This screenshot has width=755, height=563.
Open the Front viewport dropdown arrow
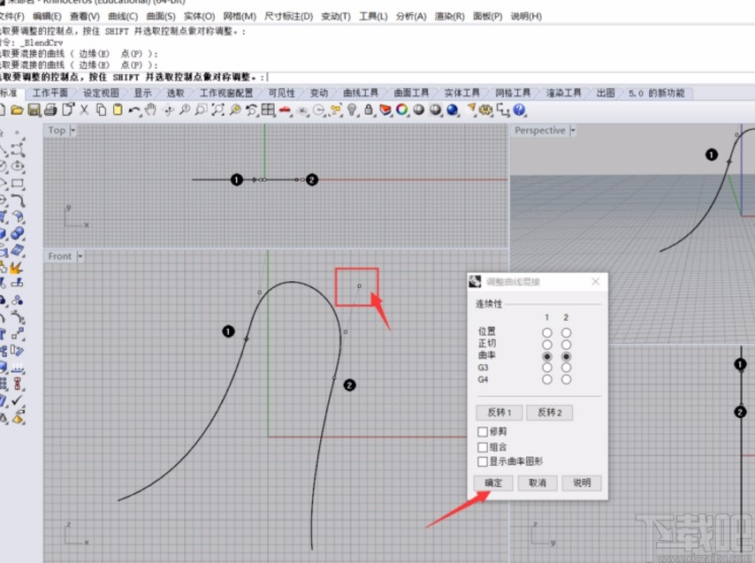point(79,256)
